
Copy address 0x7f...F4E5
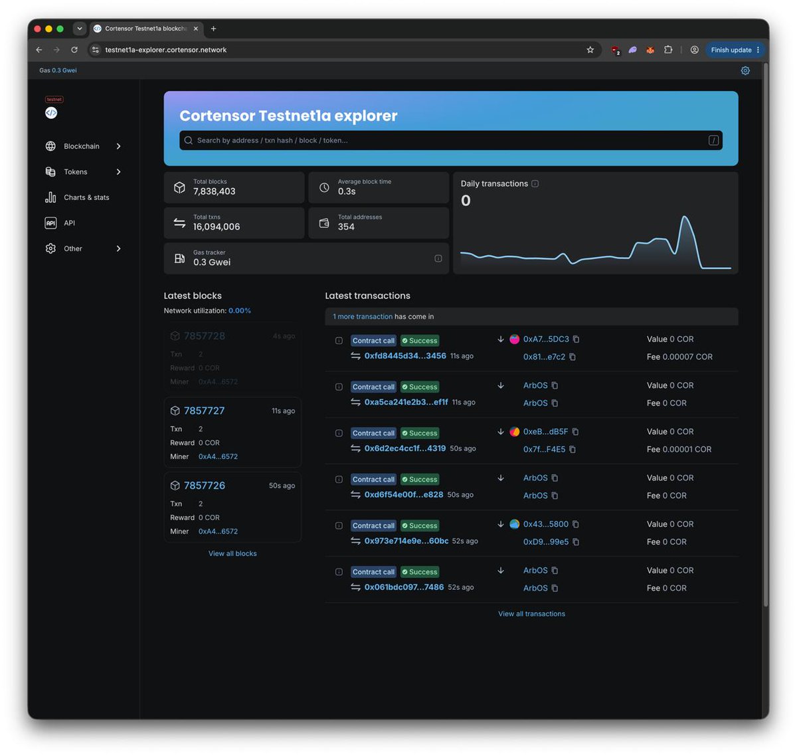click(x=573, y=449)
